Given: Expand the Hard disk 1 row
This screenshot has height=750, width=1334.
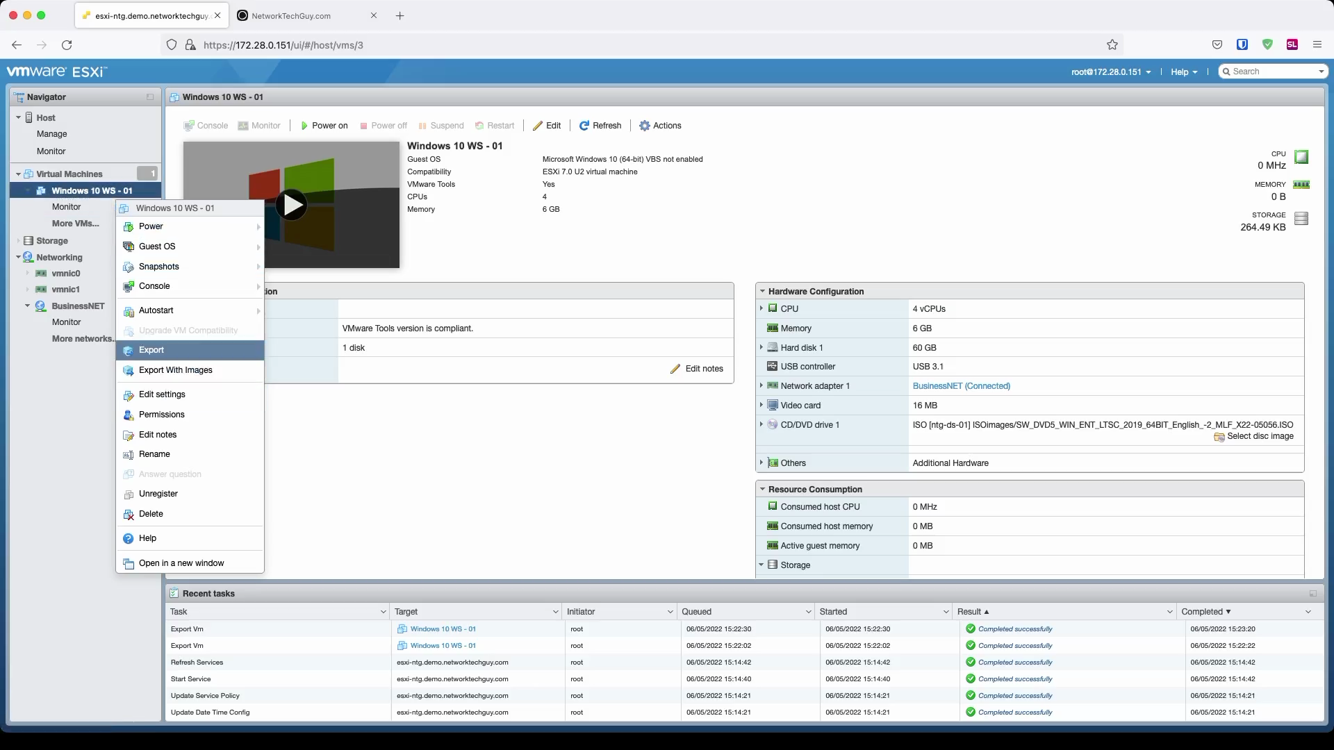Looking at the screenshot, I should point(761,347).
